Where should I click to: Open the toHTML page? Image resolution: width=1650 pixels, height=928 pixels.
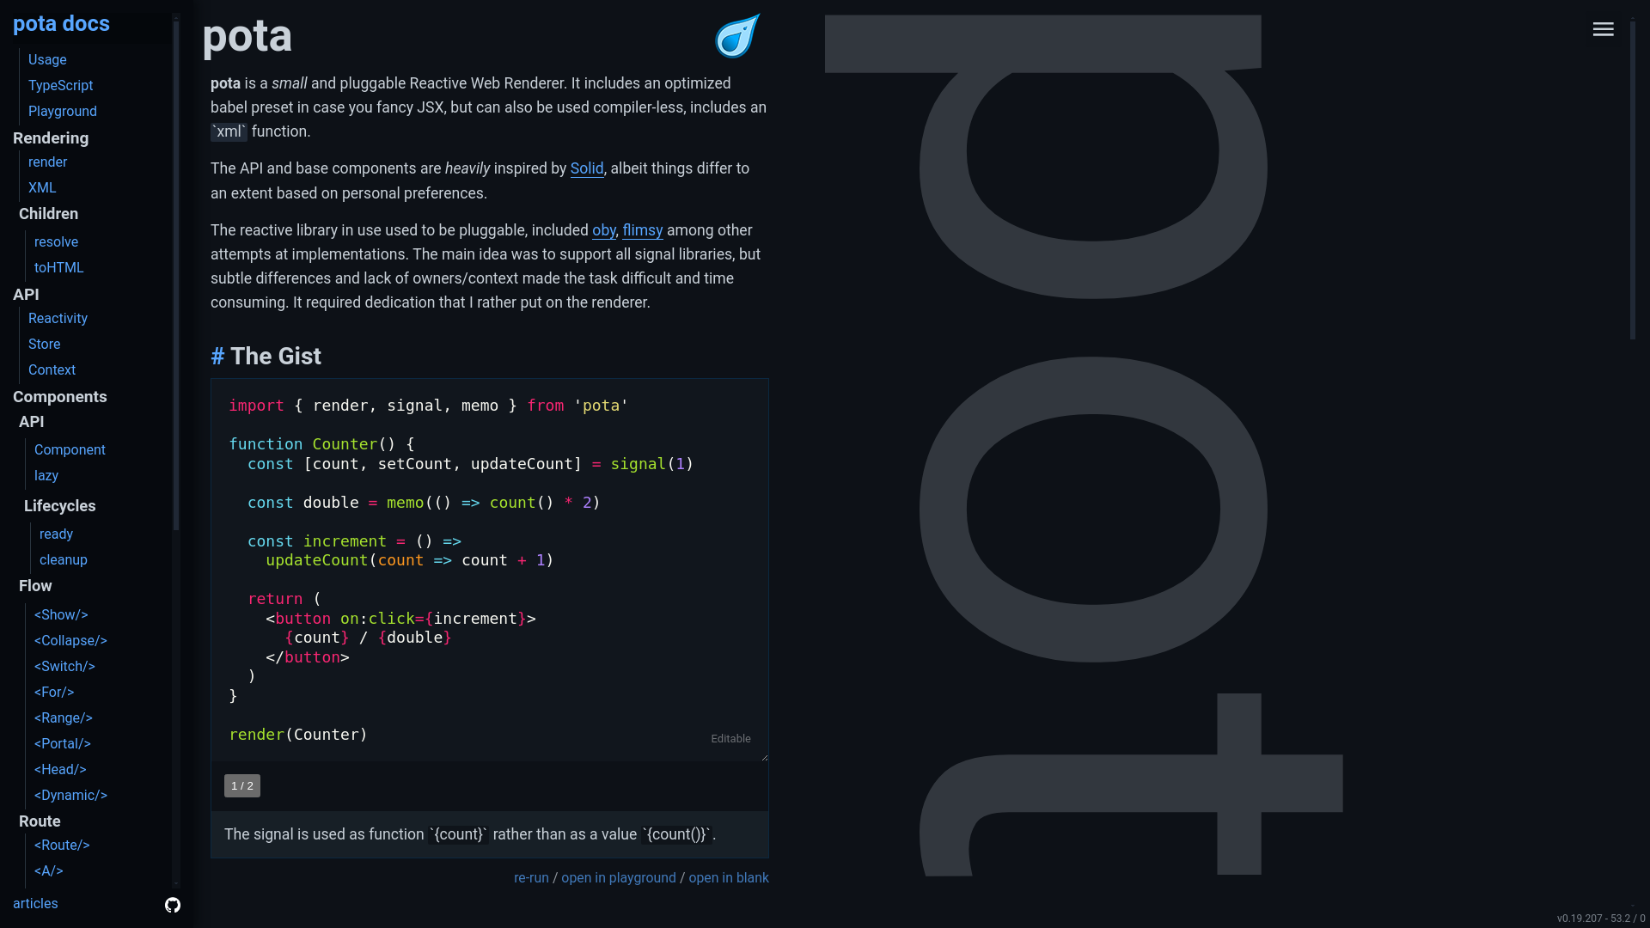pos(58,267)
